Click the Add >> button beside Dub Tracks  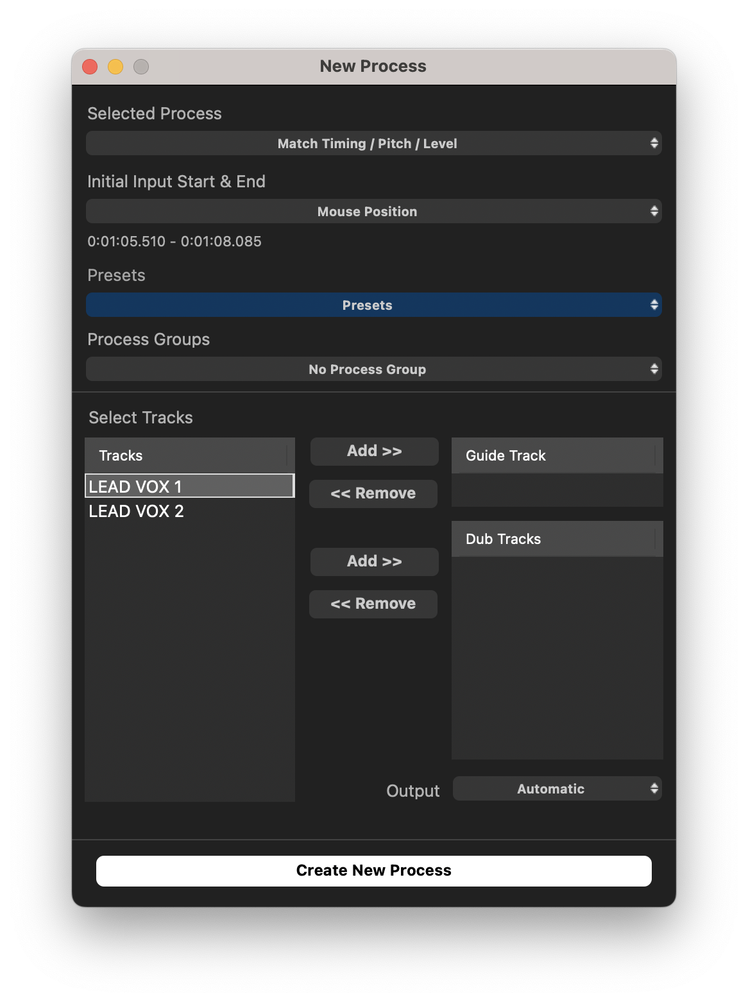coord(374,561)
